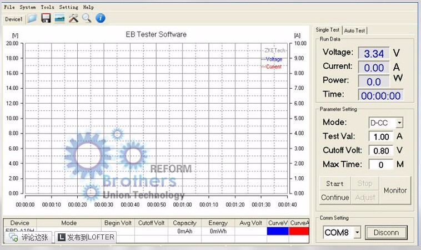The image size is (421, 250).
Task: Click the Mode column header in table
Action: pyautogui.click(x=69, y=223)
